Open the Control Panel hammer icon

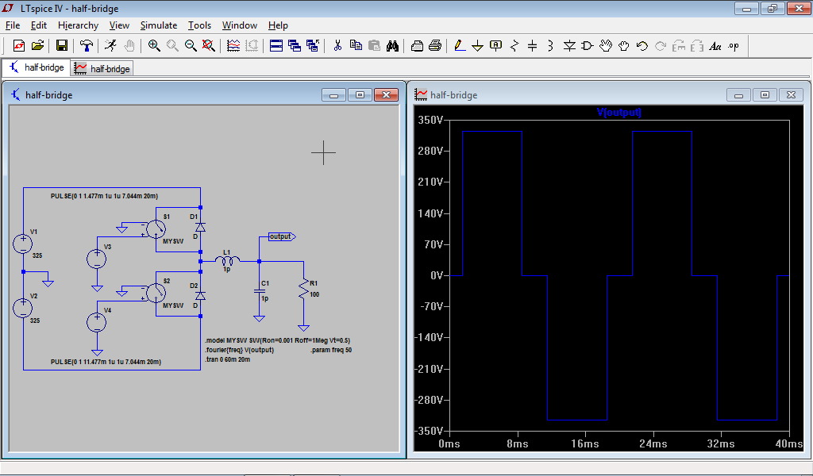[86, 46]
